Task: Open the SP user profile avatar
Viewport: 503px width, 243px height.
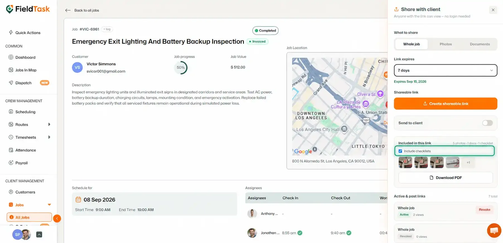Action: click(x=17, y=235)
